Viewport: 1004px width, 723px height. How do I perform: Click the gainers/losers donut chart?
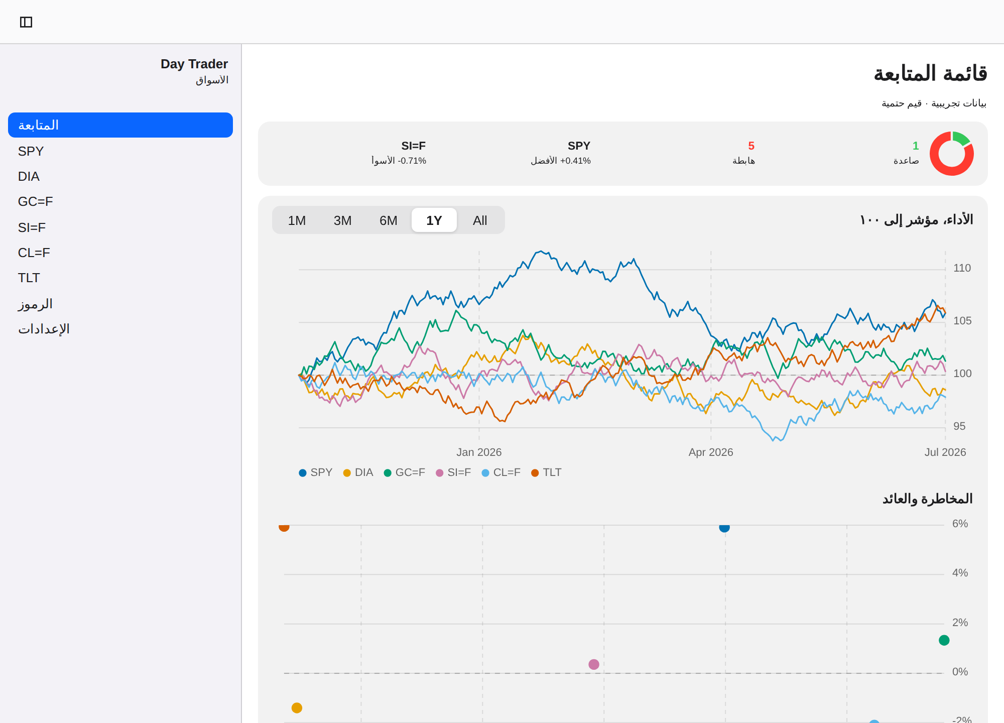(x=952, y=154)
